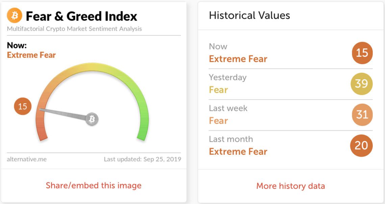Image resolution: width=385 pixels, height=204 pixels.
Task: Select the Yesterday Fear row label
Action: (228, 84)
